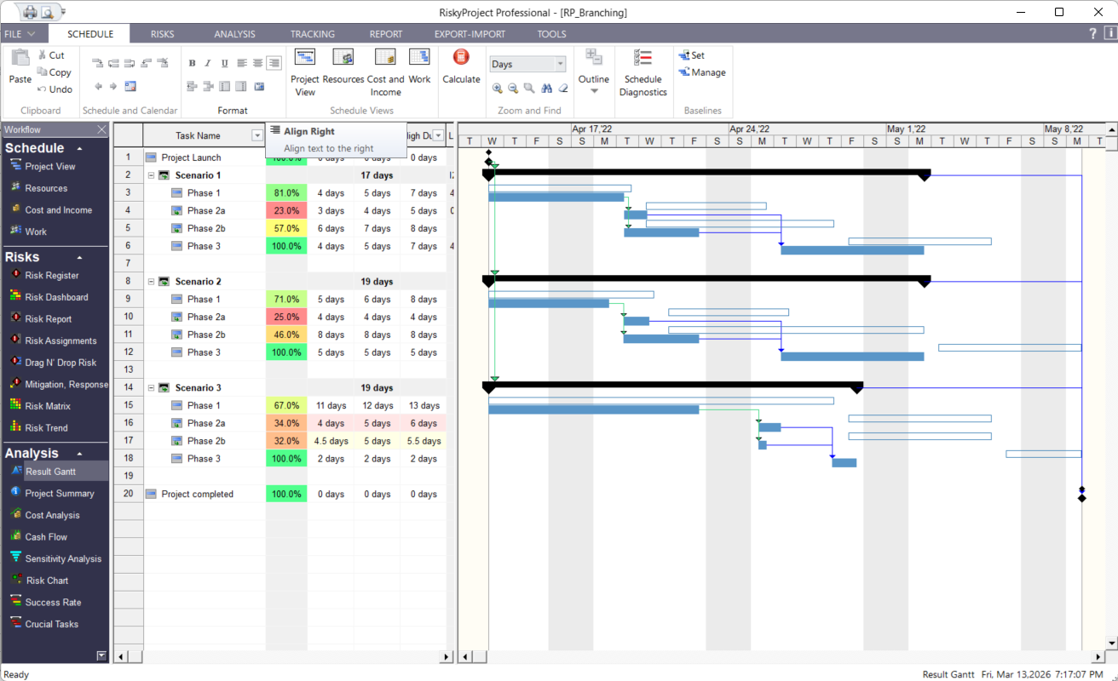Click the Find binoculars icon
The height and width of the screenshot is (681, 1118).
click(x=545, y=88)
